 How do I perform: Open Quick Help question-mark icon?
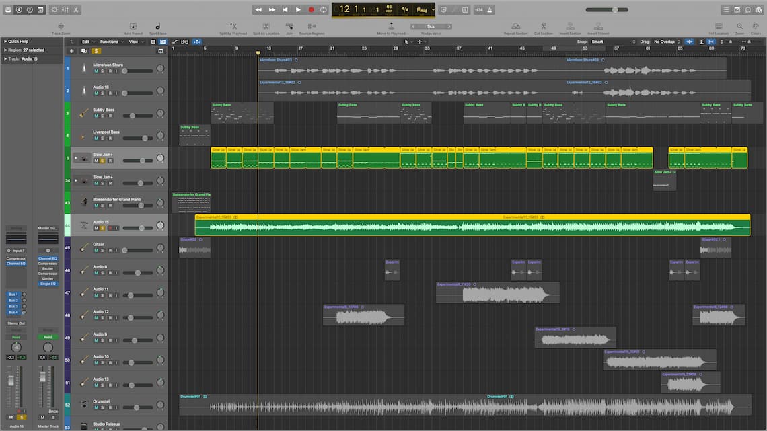tap(30, 10)
